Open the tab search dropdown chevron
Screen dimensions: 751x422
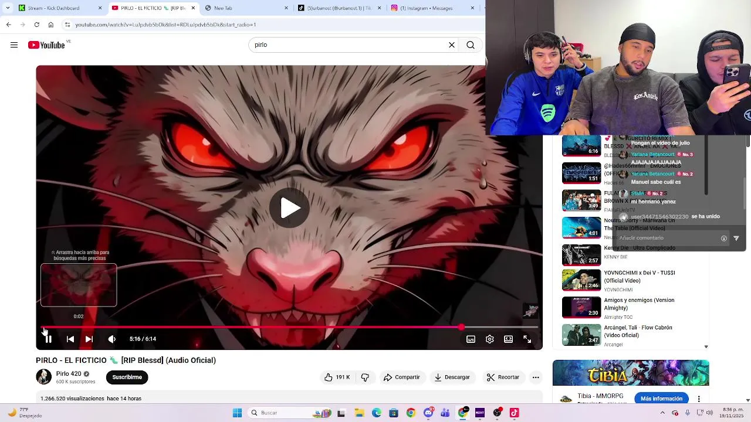[7, 8]
